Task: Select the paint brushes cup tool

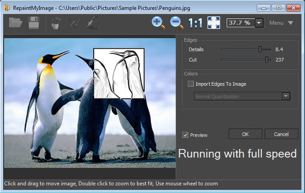Action: point(56,23)
